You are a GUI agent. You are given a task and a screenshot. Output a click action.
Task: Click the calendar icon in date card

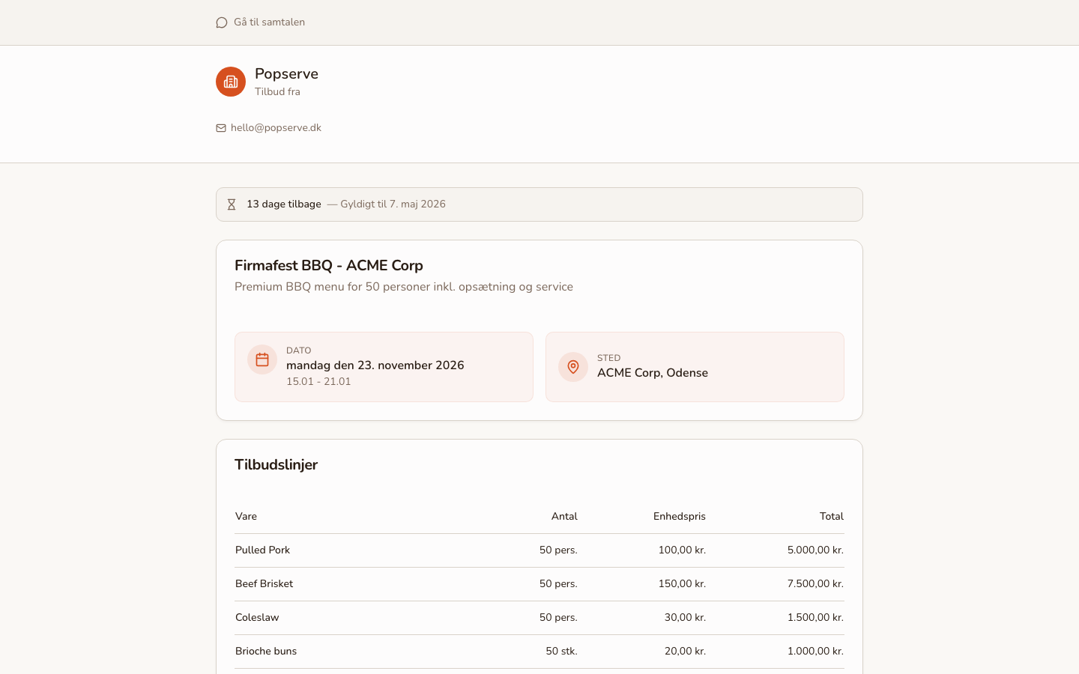pos(262,359)
